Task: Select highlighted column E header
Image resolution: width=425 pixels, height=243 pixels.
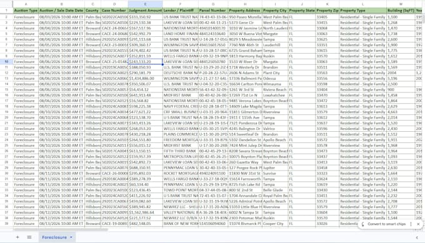Action: click(x=145, y=4)
